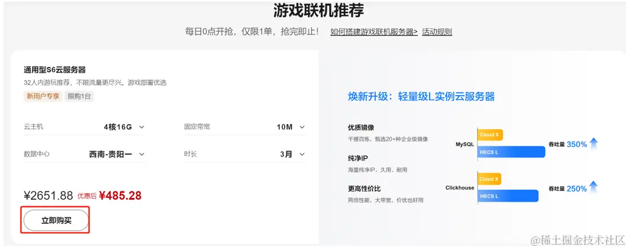Click the 立即购买 button
629x250 pixels.
pos(56,220)
